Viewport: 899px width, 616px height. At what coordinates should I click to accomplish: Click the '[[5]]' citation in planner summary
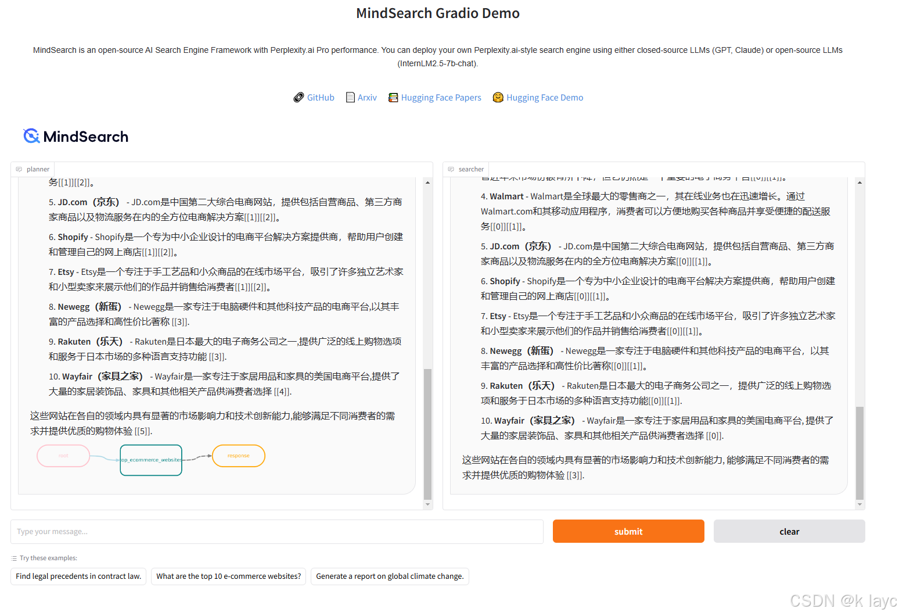point(142,431)
